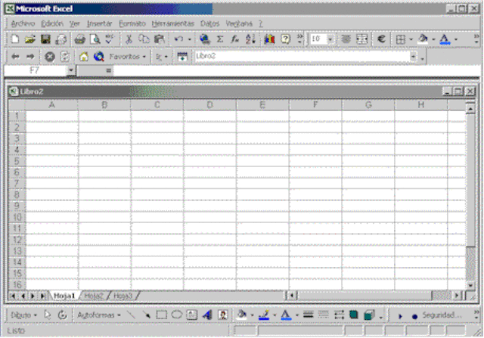Image resolution: width=484 pixels, height=338 pixels.
Task: Open the Edición menu
Action: (52, 23)
